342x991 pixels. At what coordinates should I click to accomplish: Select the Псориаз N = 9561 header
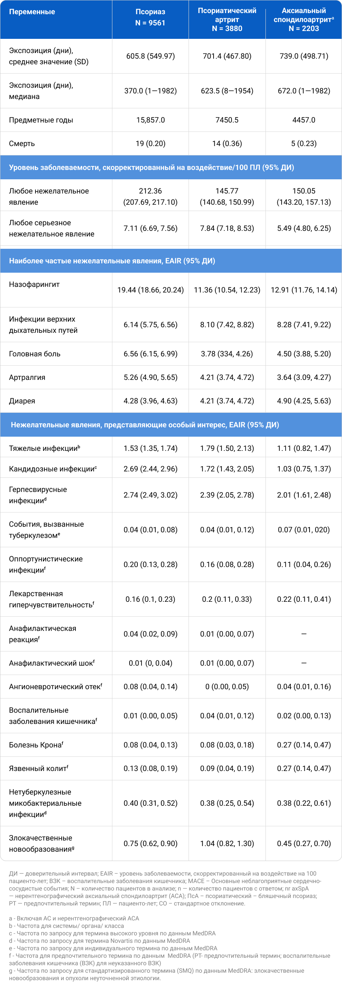pyautogui.click(x=150, y=17)
